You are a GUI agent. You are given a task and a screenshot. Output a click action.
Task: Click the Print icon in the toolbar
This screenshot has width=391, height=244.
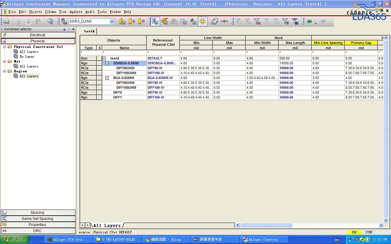pyautogui.click(x=6, y=21)
